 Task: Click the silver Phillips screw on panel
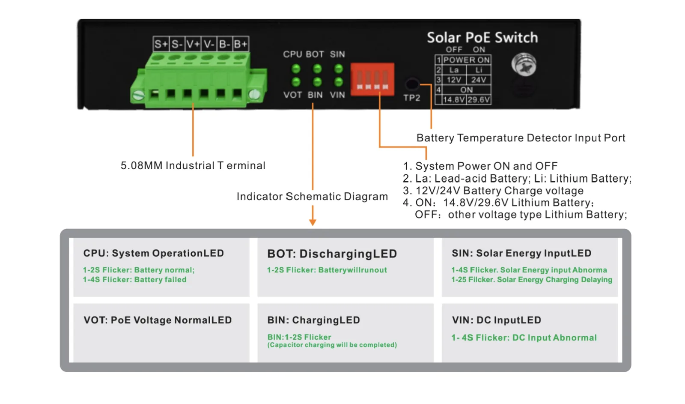(x=524, y=65)
